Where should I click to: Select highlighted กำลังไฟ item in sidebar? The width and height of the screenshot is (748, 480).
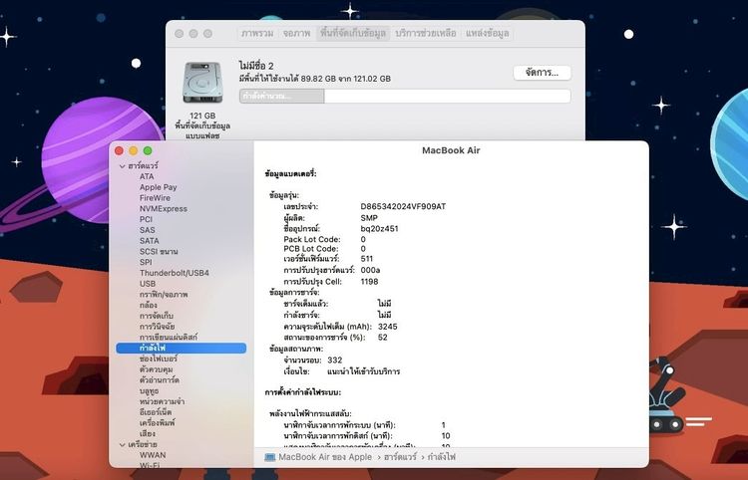click(x=182, y=349)
